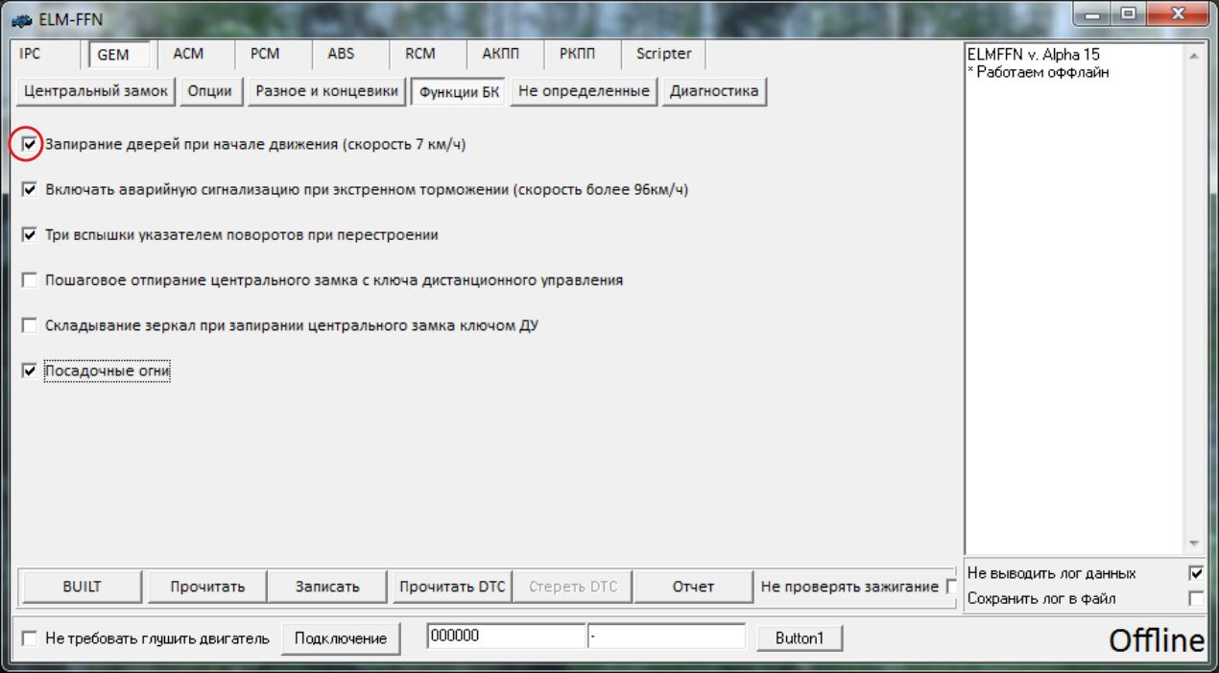Image resolution: width=1219 pixels, height=673 pixels.
Task: Click the Offline status label
Action: 1157,640
